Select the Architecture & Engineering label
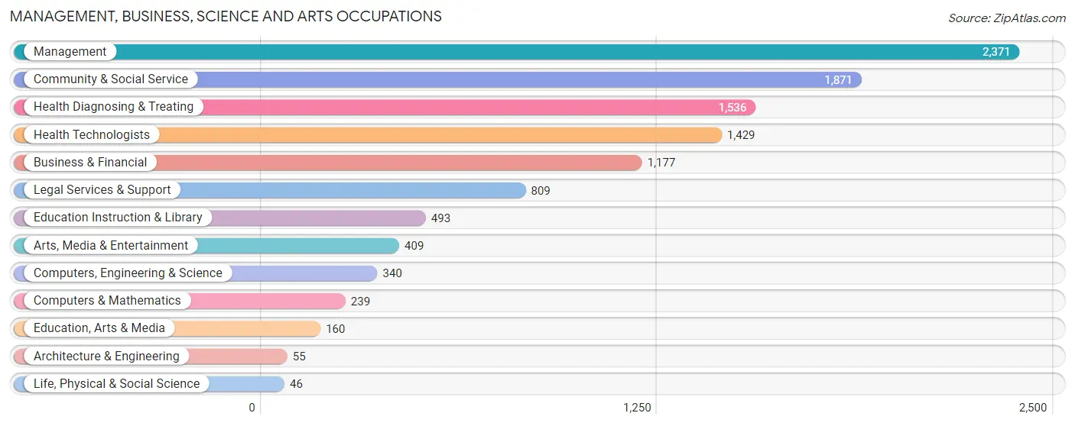 [106, 357]
